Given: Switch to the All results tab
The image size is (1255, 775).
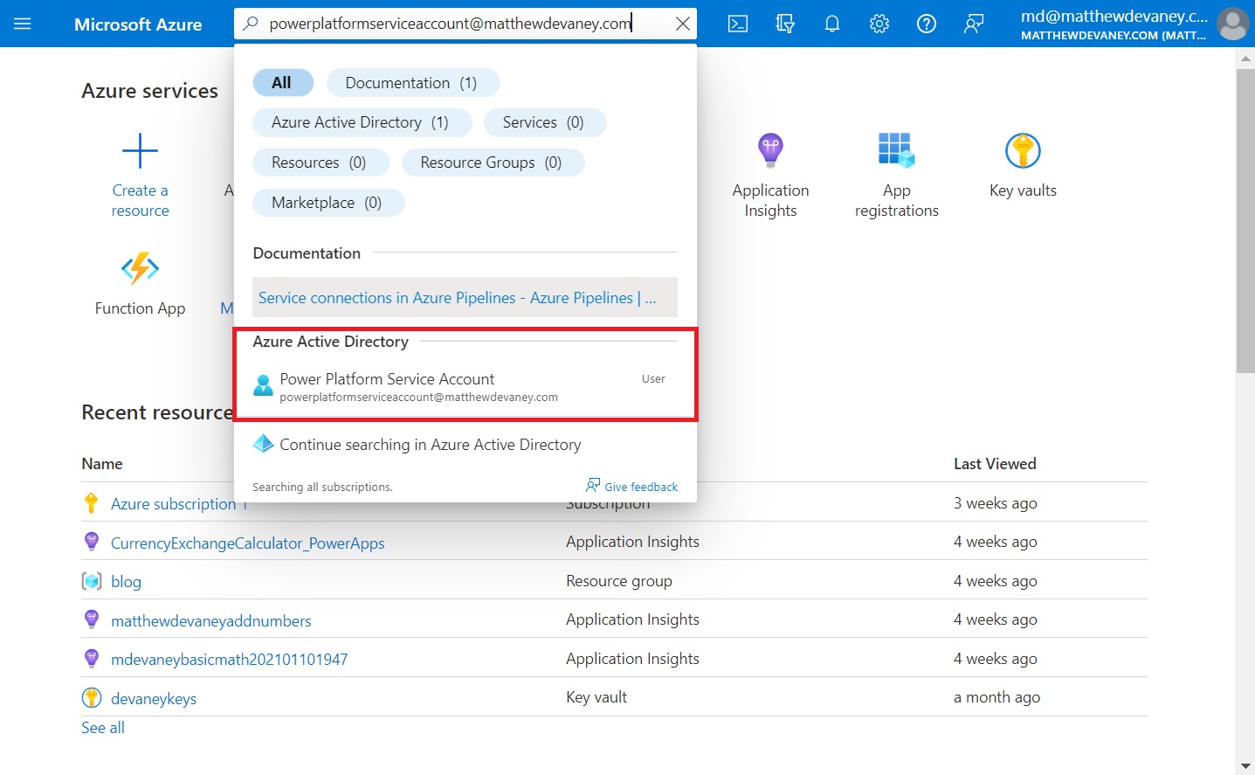Looking at the screenshot, I should pos(283,82).
